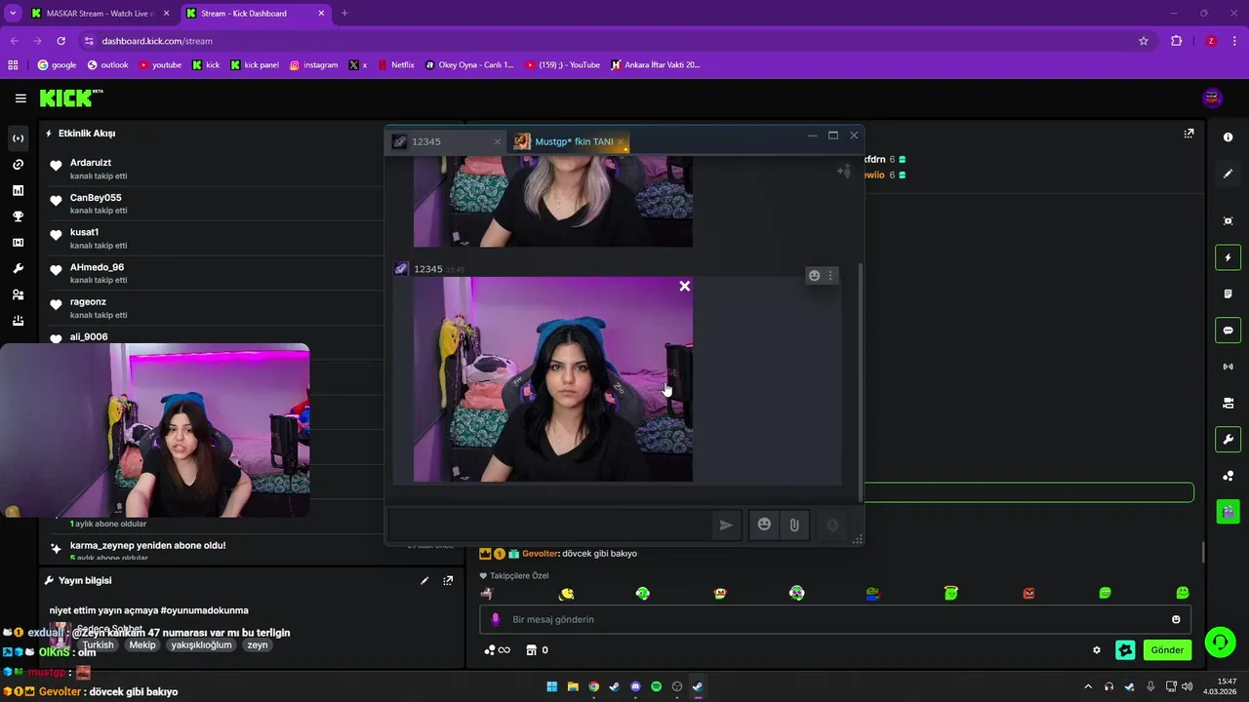The width and height of the screenshot is (1249, 702).
Task: Go to Kick logo home
Action: pyautogui.click(x=70, y=97)
